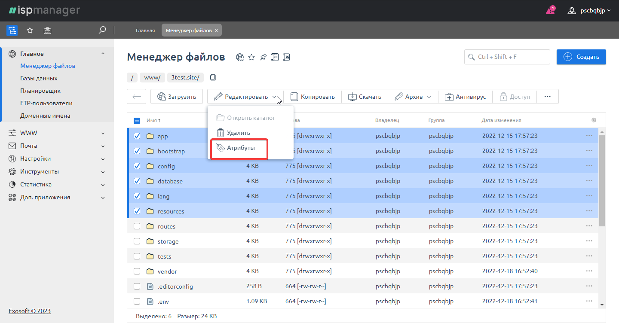
Task: Open row actions ellipsis for lang folder
Action: [589, 196]
